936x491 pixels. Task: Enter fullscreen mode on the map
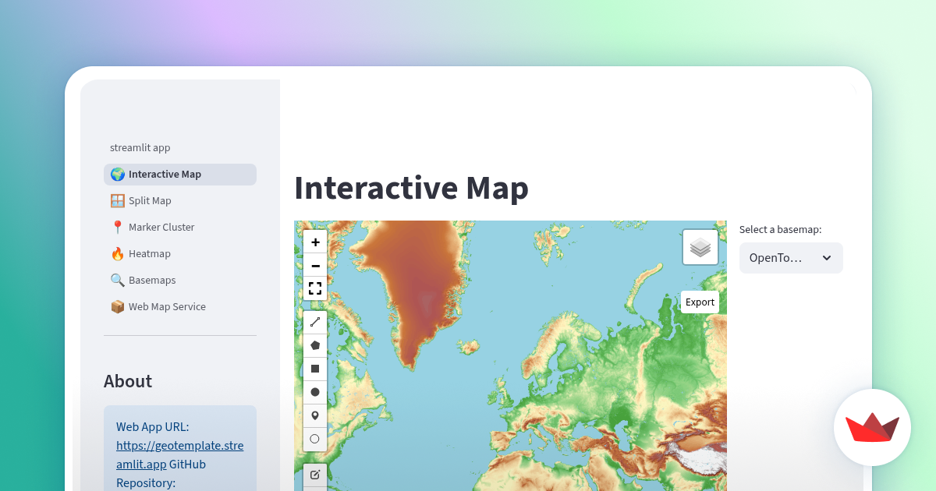tap(315, 288)
